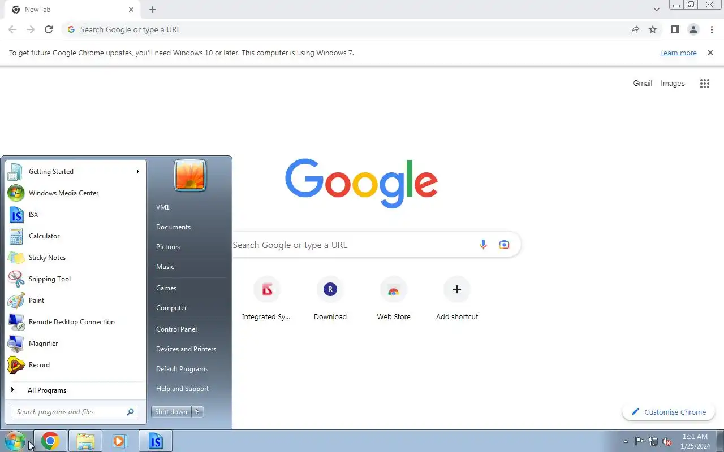Focus the Search programs and files box
Viewport: 724px width, 452px height.
pyautogui.click(x=74, y=412)
